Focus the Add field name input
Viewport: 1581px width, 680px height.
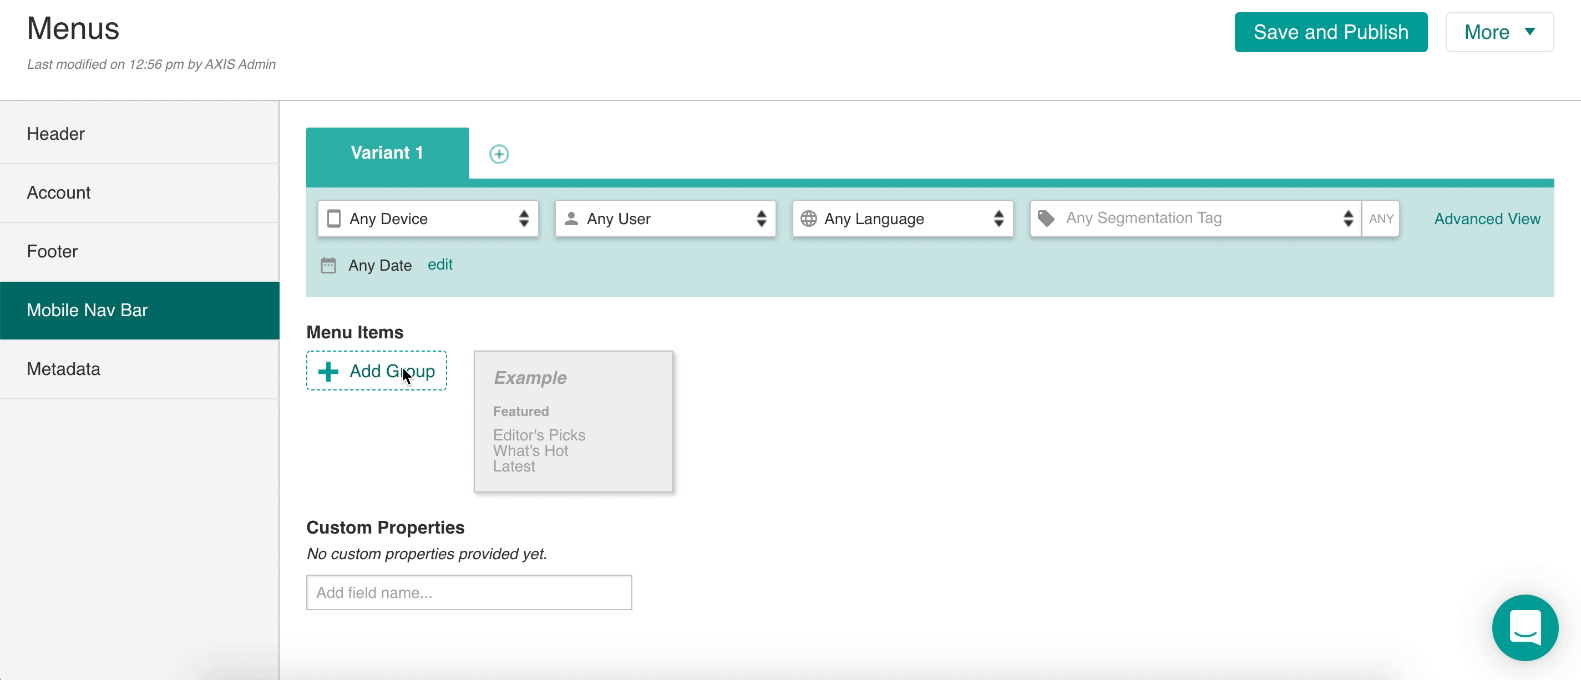coord(469,592)
